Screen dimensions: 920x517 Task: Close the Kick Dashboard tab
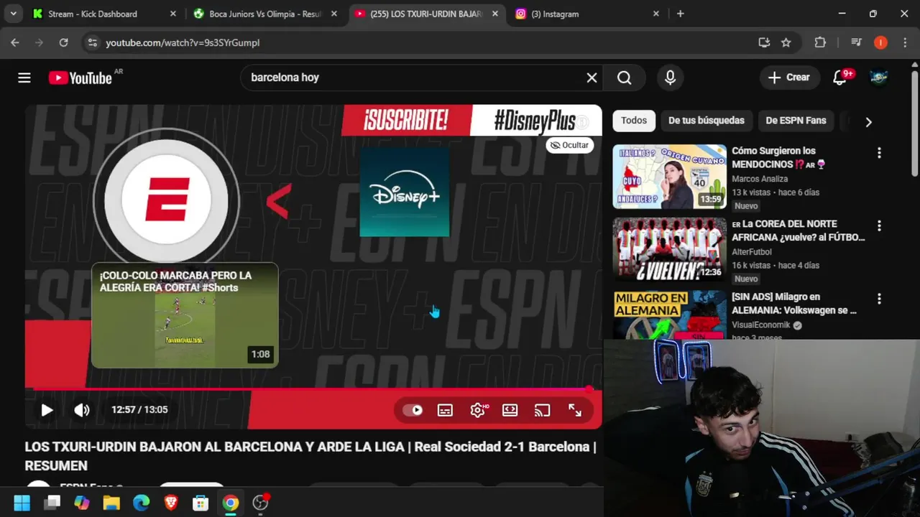tap(173, 14)
